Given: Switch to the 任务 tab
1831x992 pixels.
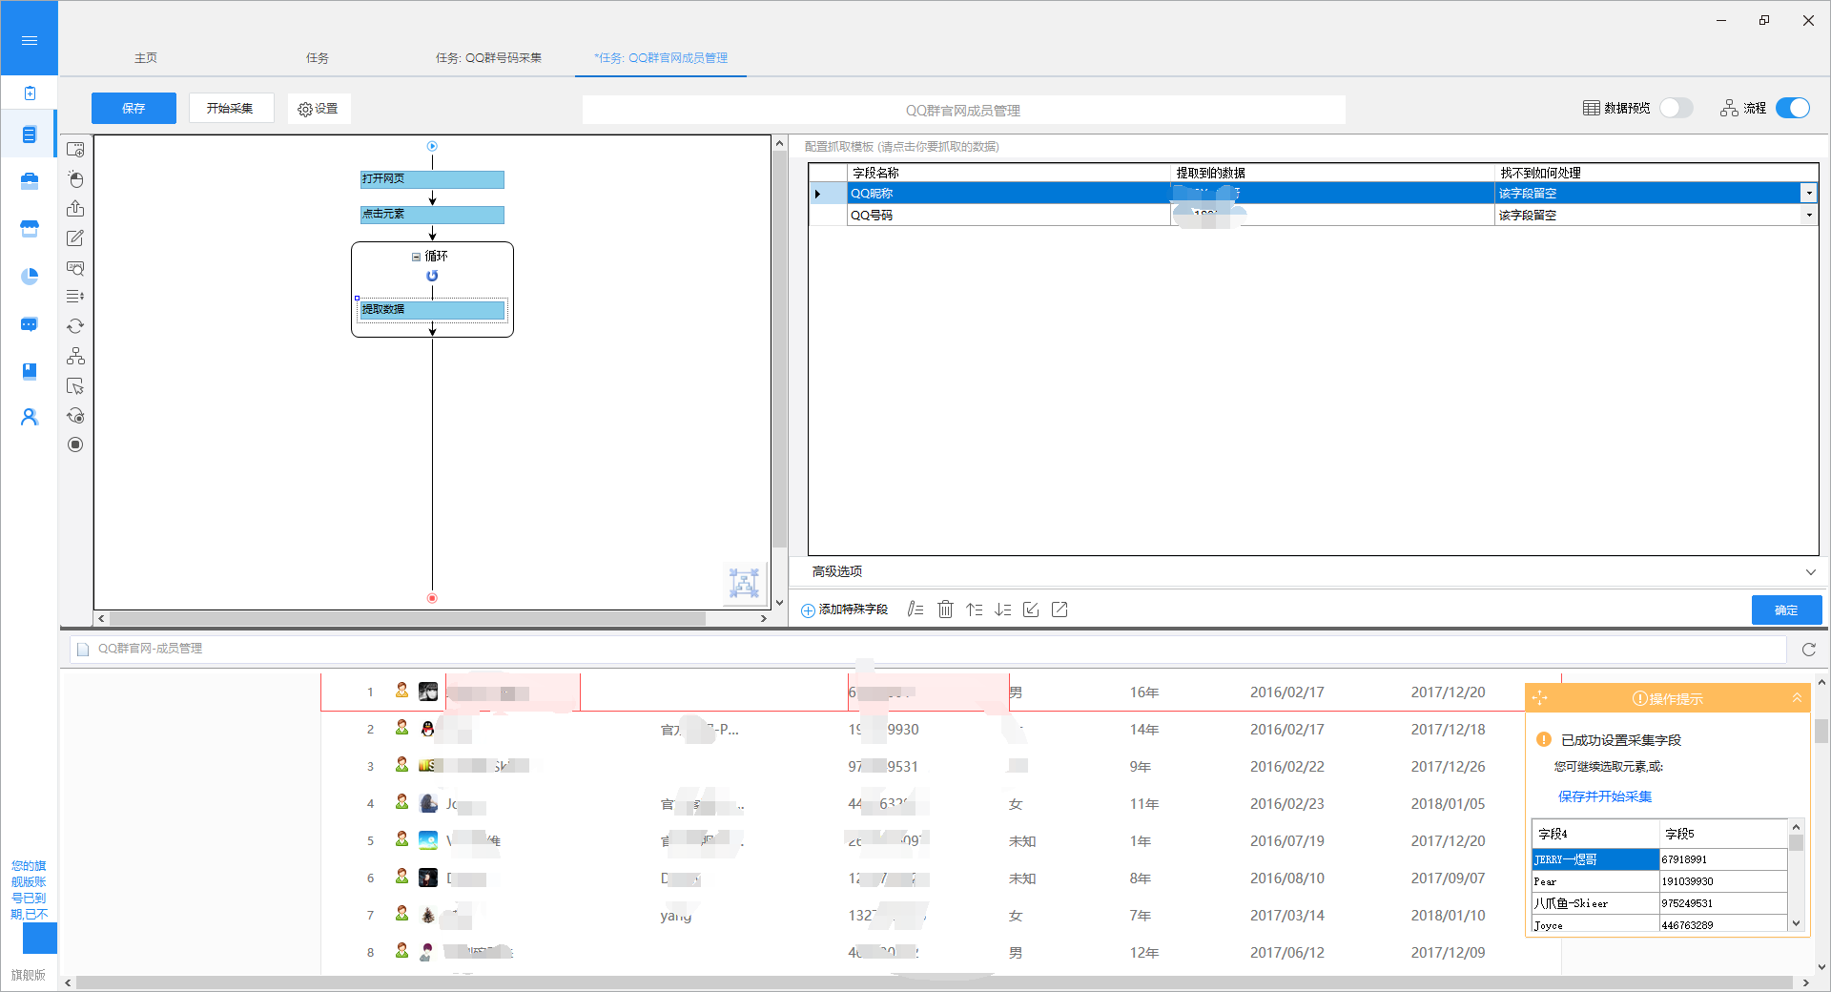Looking at the screenshot, I should pos(318,58).
